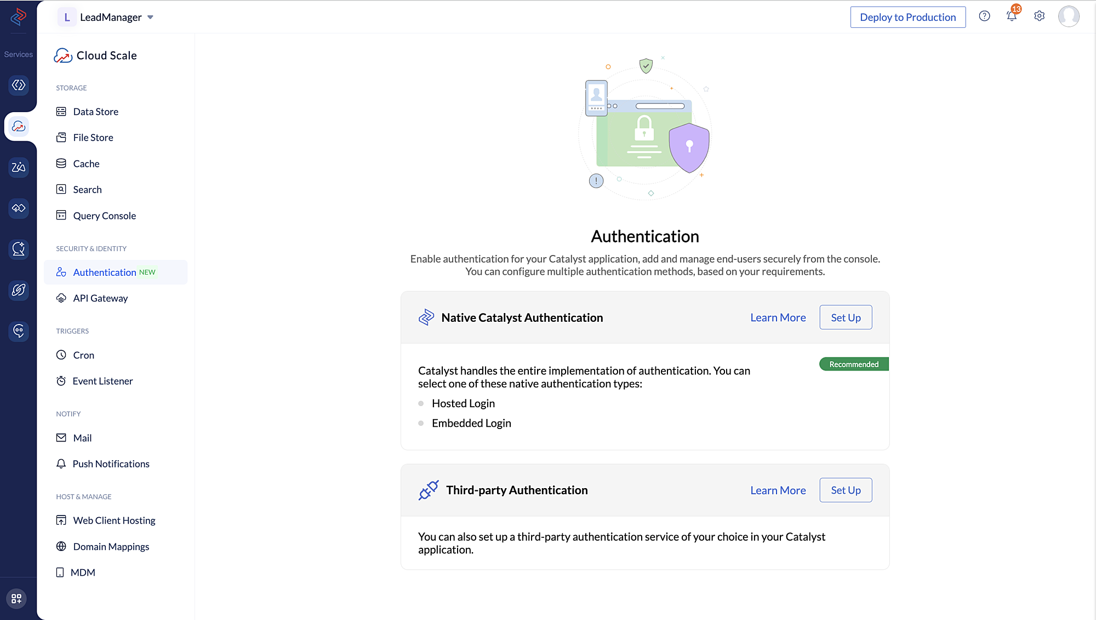The width and height of the screenshot is (1096, 620).
Task: Click Set Up Native Catalyst Authentication
Action: click(x=846, y=317)
